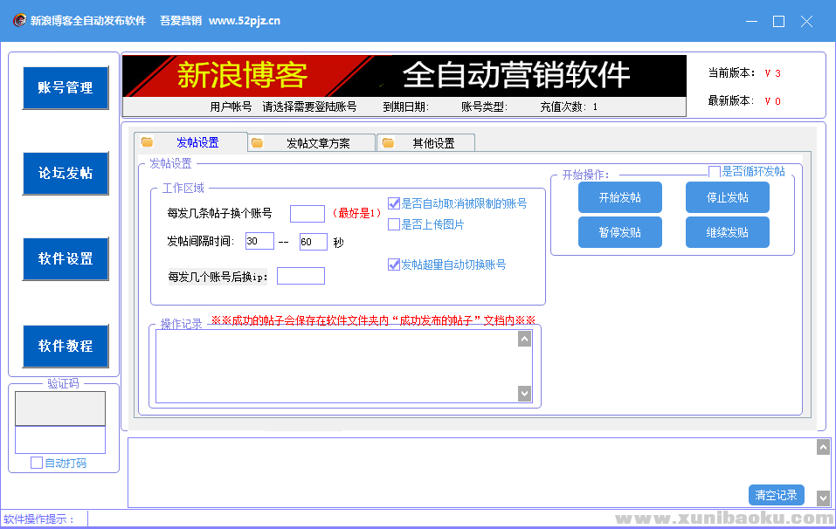The height and width of the screenshot is (529, 836).
Task: Click the app logo icon in title bar
Action: tap(18, 21)
